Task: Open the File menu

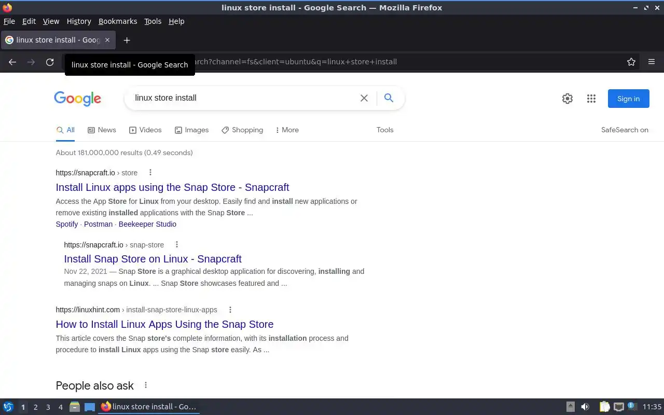Action: pyautogui.click(x=9, y=21)
